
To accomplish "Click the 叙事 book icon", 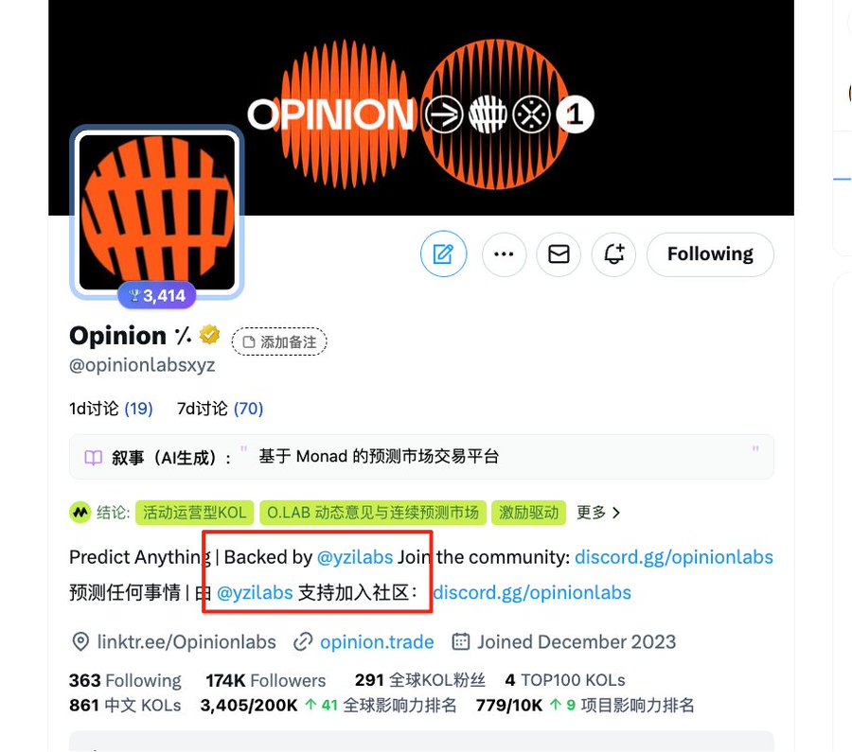I will (x=94, y=457).
